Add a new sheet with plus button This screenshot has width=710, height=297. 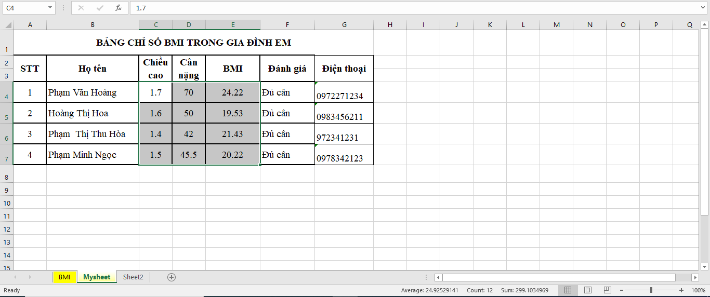coord(172,277)
